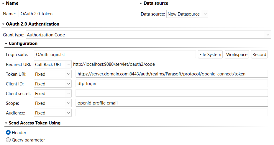Open the Data source dropdown
Image resolution: width=274 pixels, height=145 pixels.
point(187,14)
